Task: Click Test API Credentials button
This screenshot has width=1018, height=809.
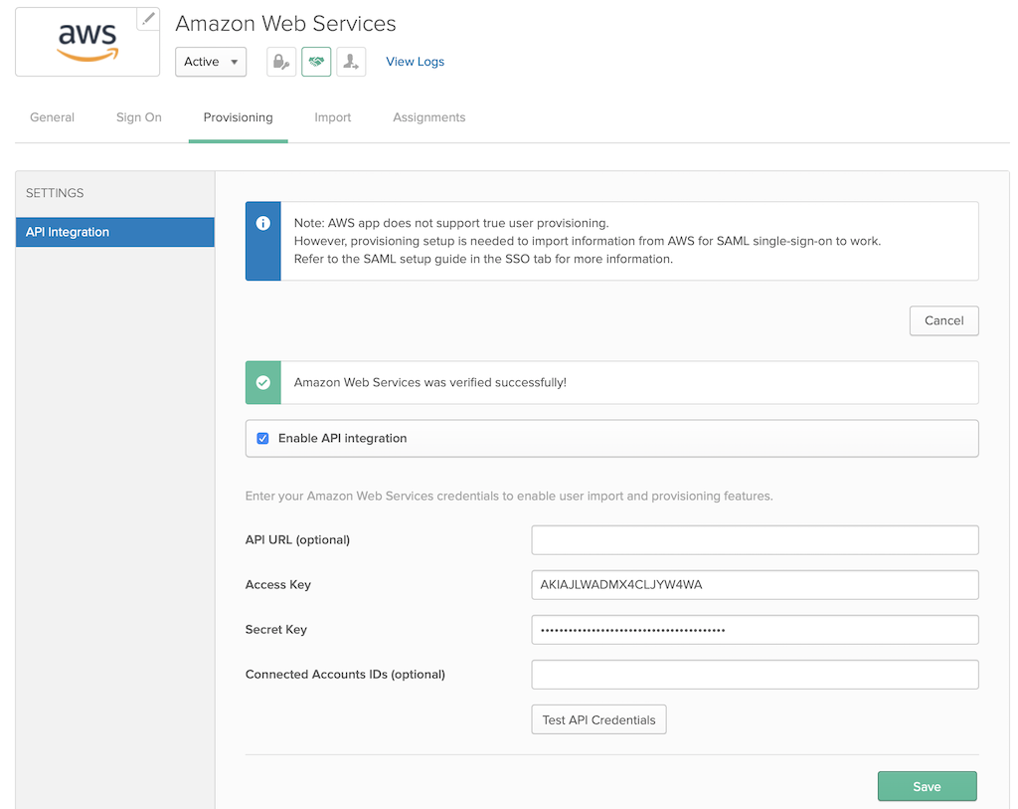Action: [x=598, y=720]
